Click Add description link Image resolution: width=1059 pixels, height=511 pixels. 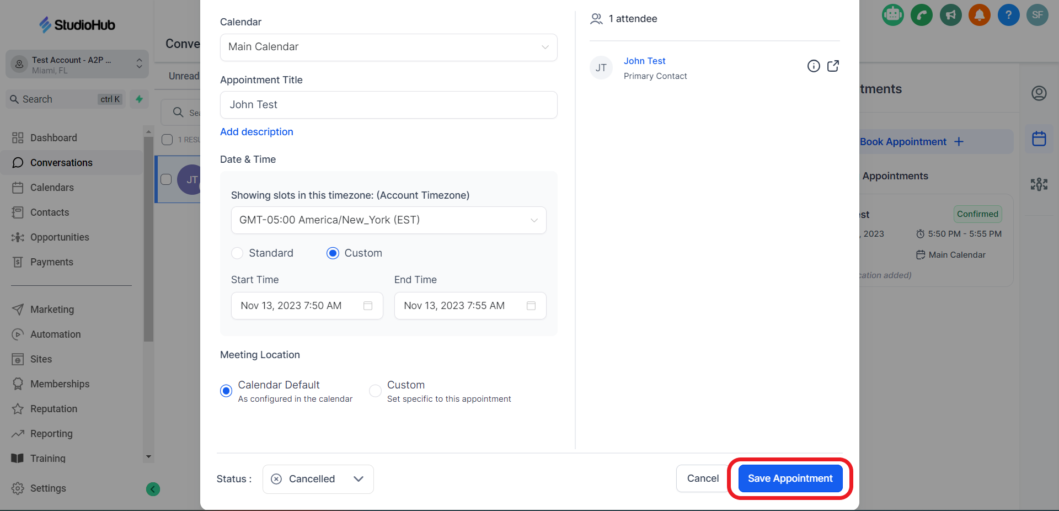tap(256, 132)
